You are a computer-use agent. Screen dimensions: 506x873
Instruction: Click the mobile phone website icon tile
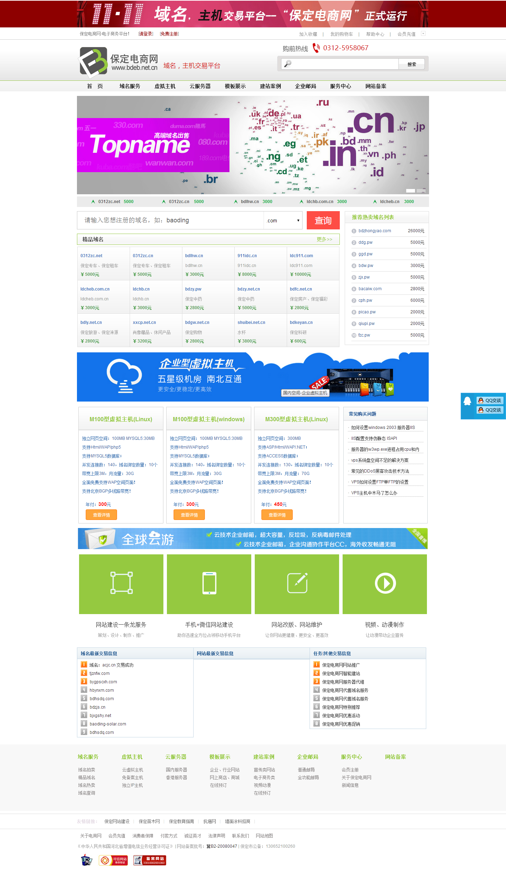coord(209,584)
